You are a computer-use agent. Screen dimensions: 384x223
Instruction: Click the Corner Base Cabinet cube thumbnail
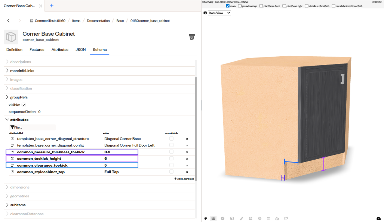(11, 37)
